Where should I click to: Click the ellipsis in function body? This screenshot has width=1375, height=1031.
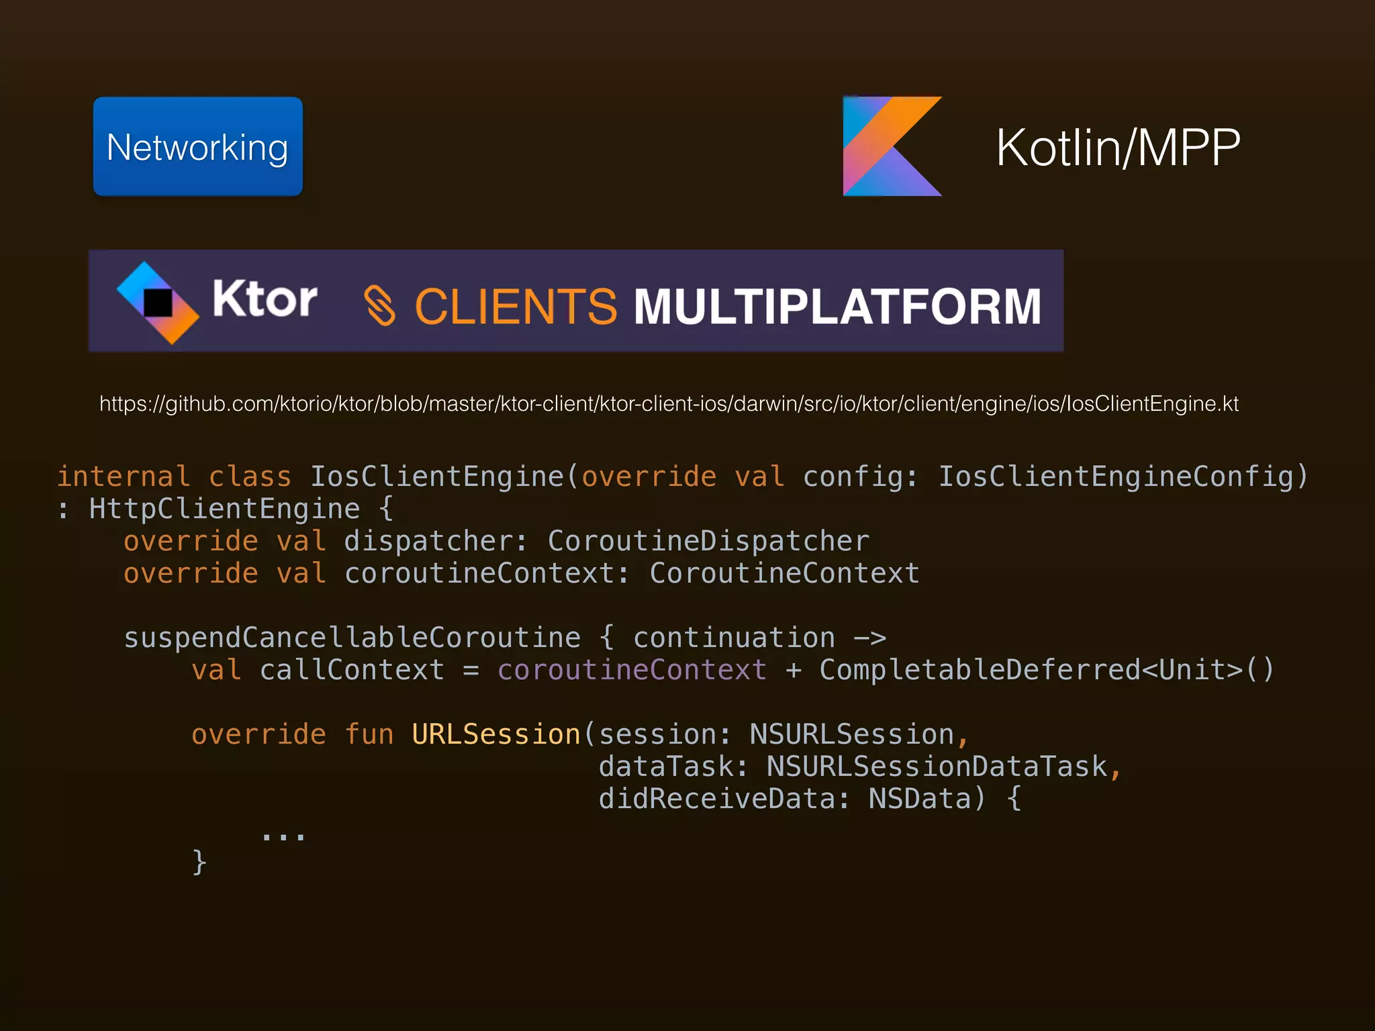coord(283,836)
